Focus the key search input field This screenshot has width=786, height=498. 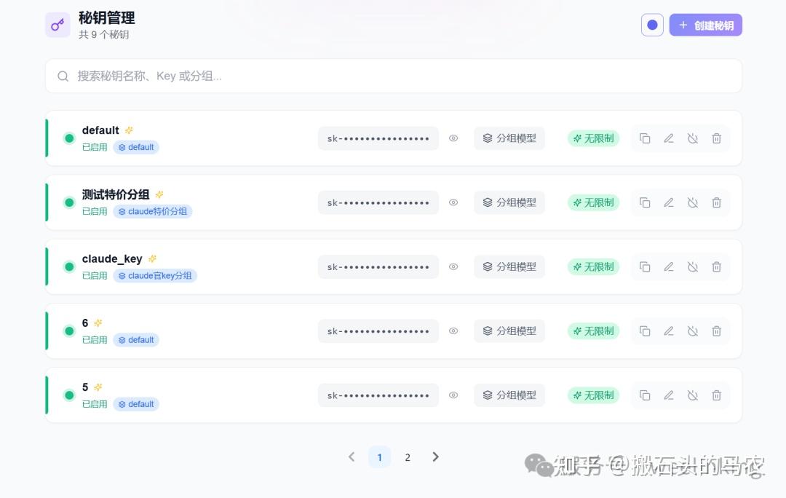coord(393,76)
